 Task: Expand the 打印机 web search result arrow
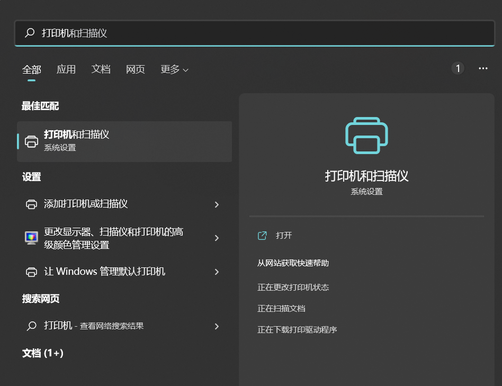217,326
